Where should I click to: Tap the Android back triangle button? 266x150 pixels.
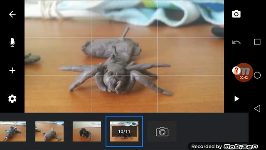click(x=257, y=108)
